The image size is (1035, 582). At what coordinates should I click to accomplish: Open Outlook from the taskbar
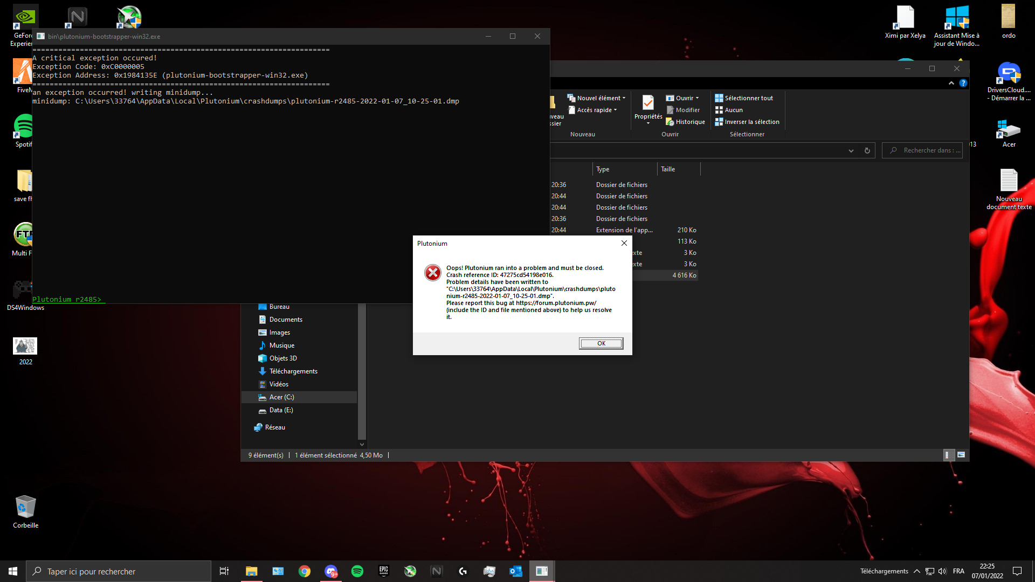click(516, 571)
